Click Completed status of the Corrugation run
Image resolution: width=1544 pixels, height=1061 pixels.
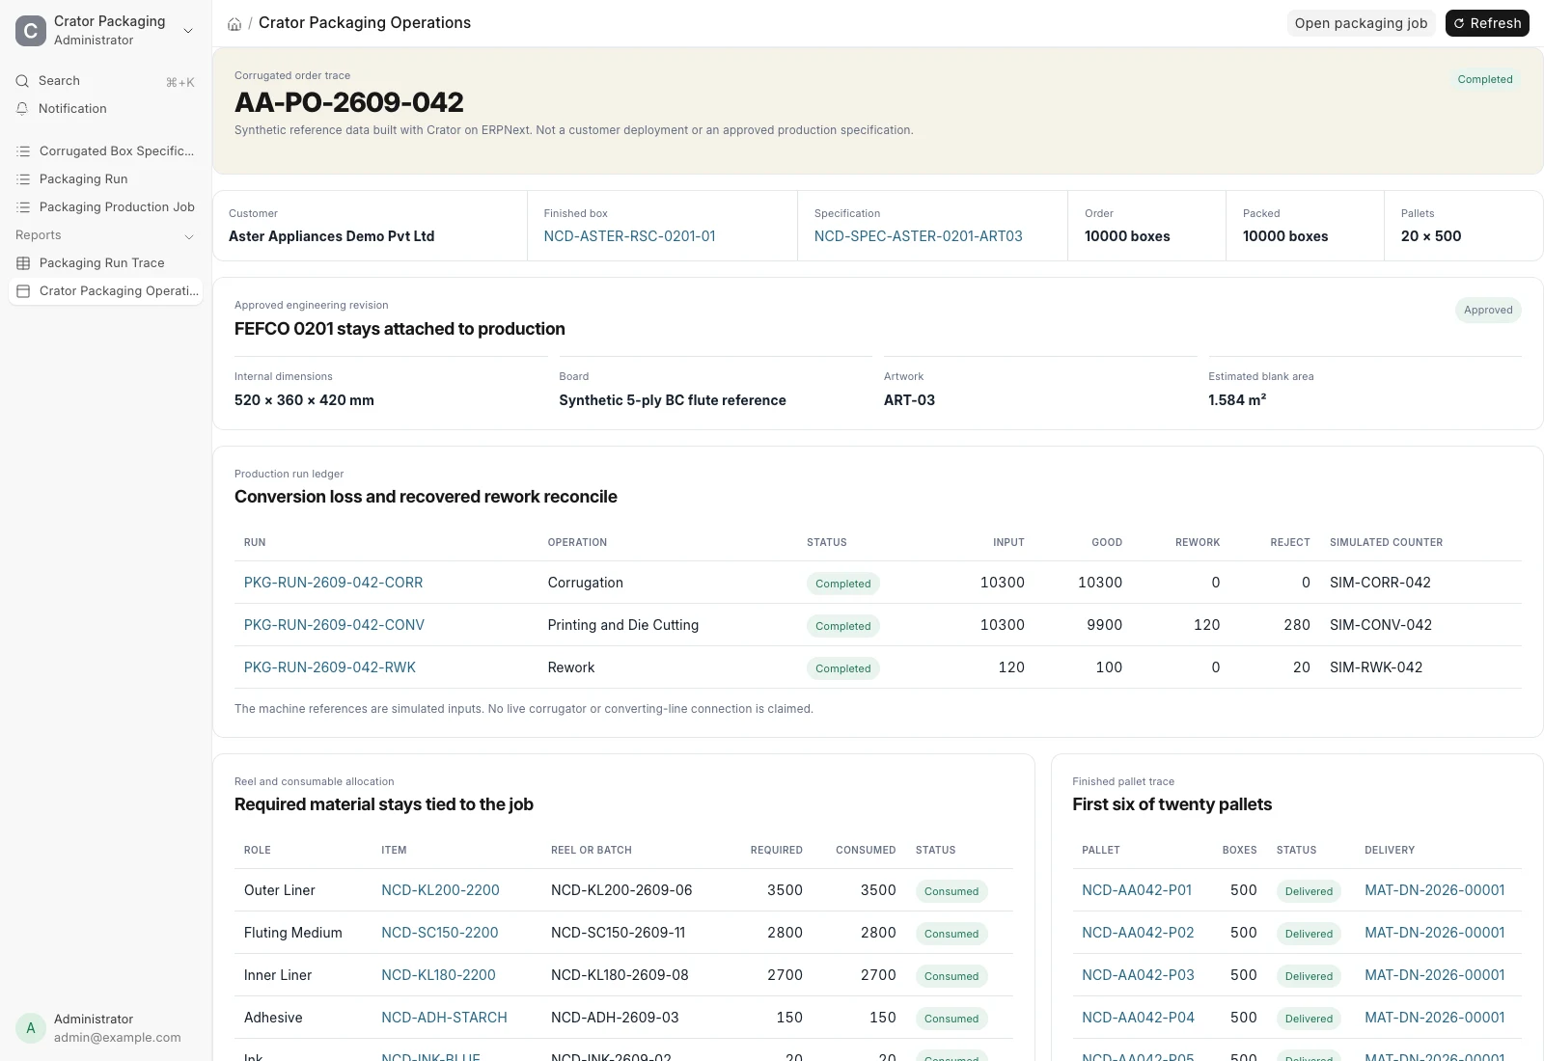pos(843,584)
